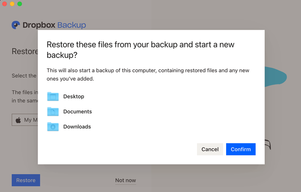Screen dimensions: 301x192
Task: Click the Backup word in the header
Action: point(71,25)
